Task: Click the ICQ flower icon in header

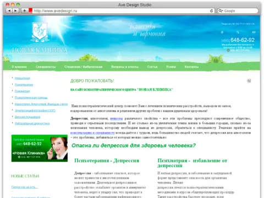Action: 228,50
